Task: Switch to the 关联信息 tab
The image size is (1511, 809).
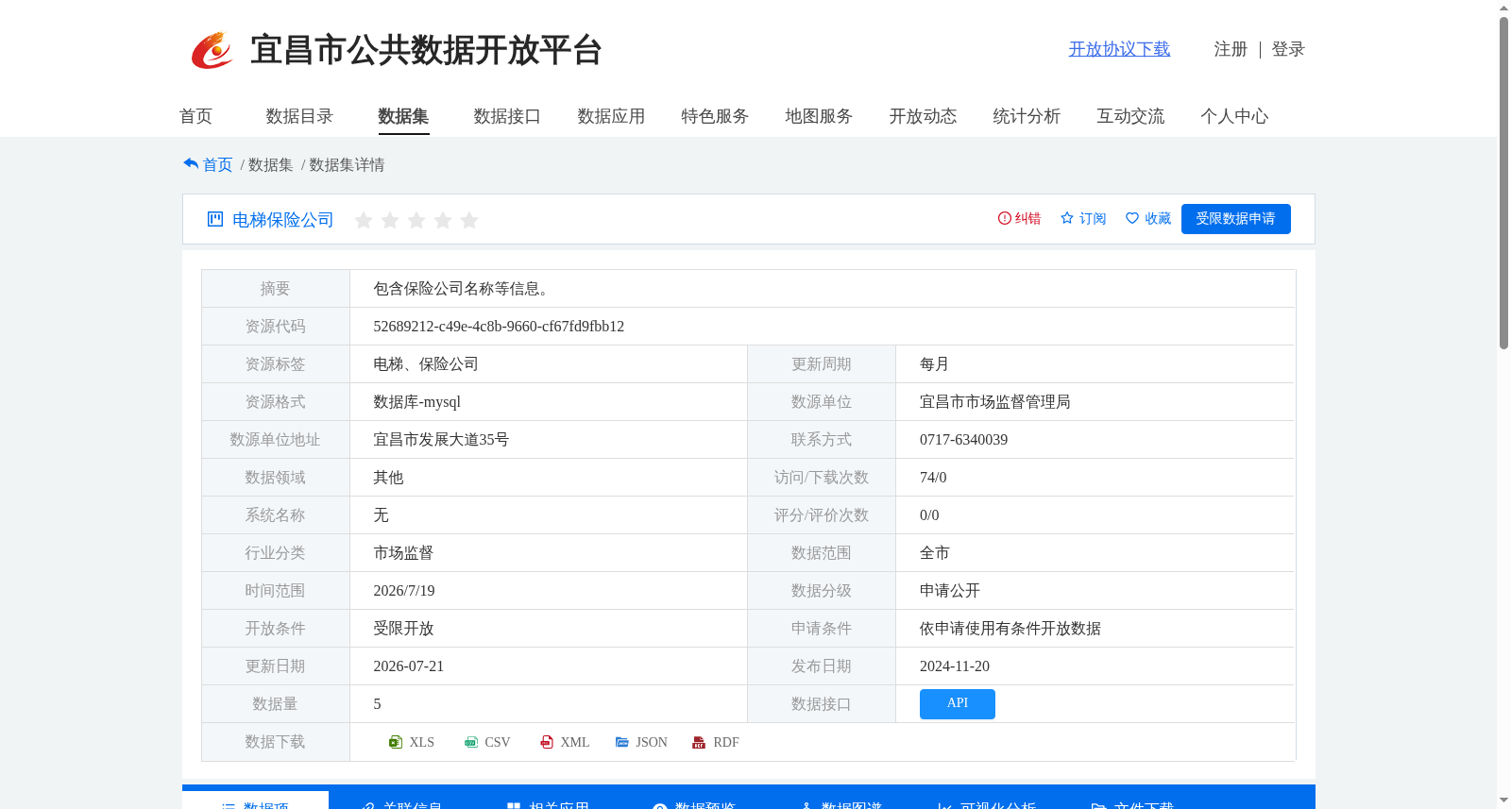Action: [402, 802]
